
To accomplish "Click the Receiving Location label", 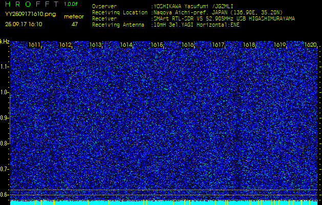I will pos(120,12).
